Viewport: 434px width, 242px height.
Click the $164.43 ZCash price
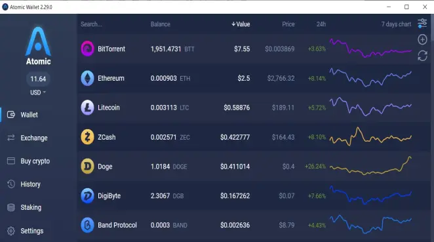[x=283, y=137]
